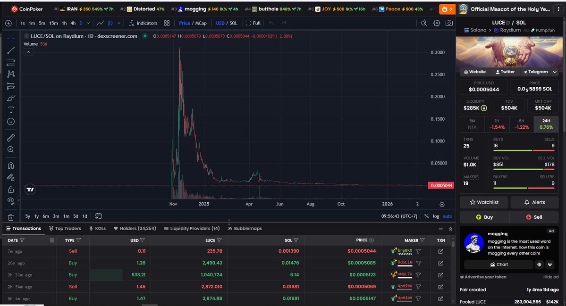
Task: Toggle stay in drawing mode
Action: (x=11, y=177)
